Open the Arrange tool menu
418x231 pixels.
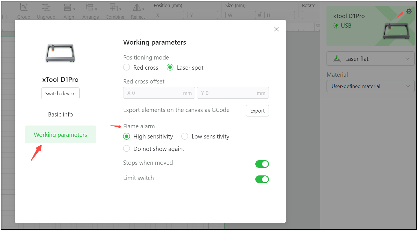pyautogui.click(x=91, y=8)
